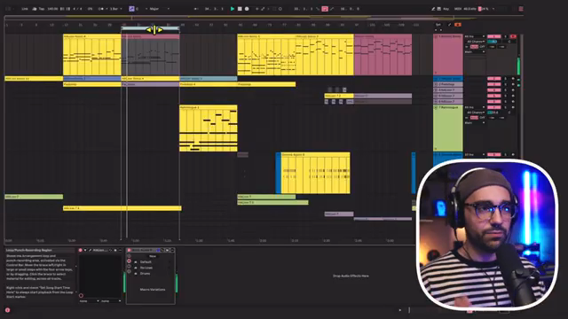Enable the MIDI Arrangement Overdub plus icon
568x319 pixels.
pos(256,9)
